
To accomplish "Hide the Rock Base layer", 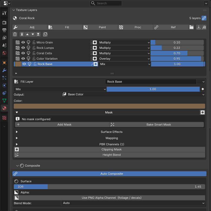I will click(24, 64).
